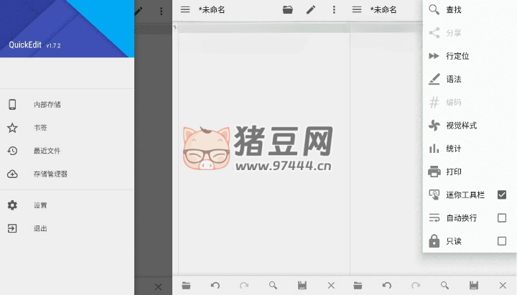This screenshot has height=295, width=517.
Task: Go to 设置 settings
Action: click(39, 205)
